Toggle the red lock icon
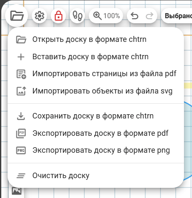192x198 pixels. 58,16
